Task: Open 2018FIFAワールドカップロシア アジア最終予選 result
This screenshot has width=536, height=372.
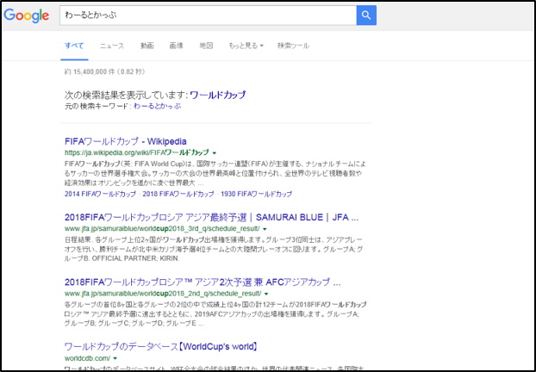Action: [x=212, y=217]
